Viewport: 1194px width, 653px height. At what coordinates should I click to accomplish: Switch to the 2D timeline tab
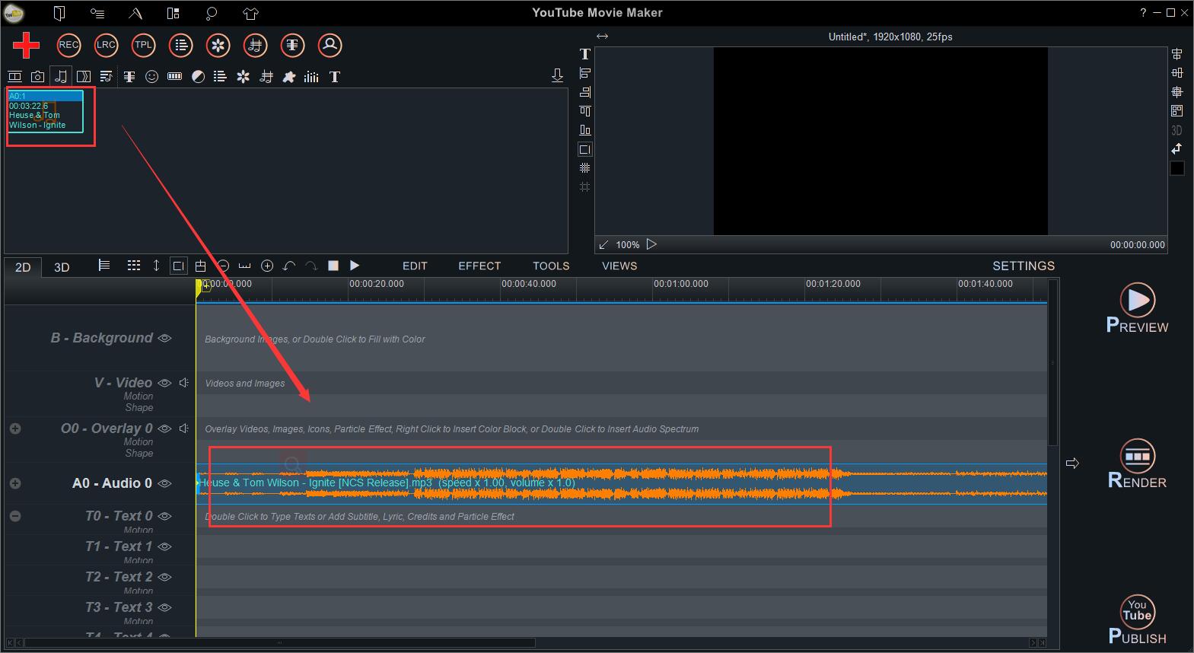pos(23,267)
